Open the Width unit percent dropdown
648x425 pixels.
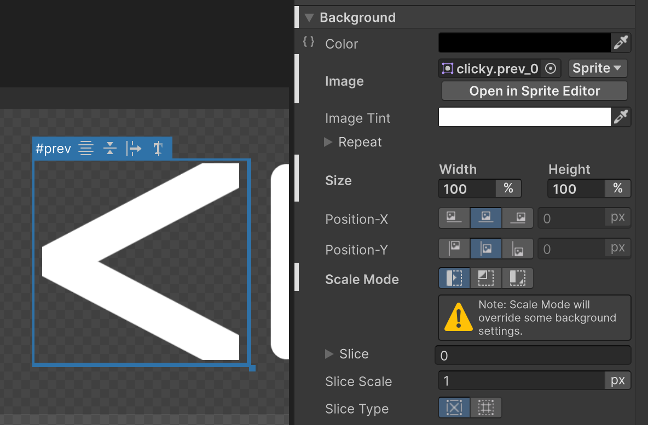[x=508, y=188]
